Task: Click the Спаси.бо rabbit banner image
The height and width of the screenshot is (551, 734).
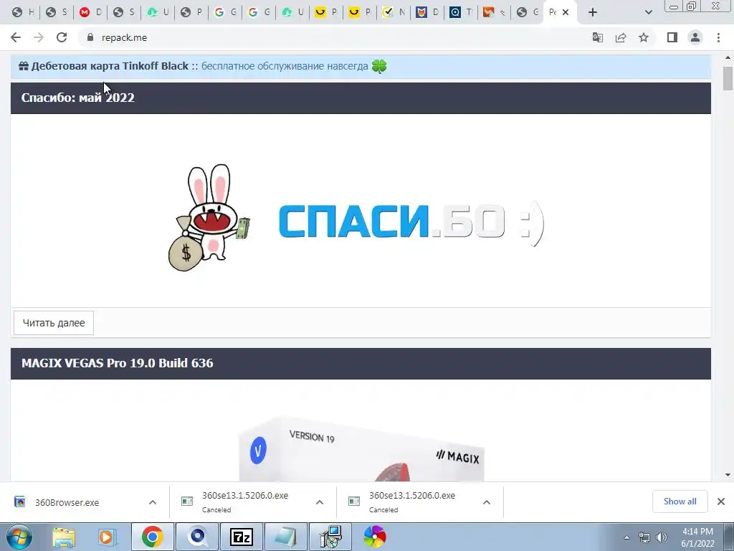Action: pos(356,218)
